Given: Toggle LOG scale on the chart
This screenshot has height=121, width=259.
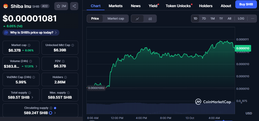Looking at the screenshot, I should (x=241, y=19).
